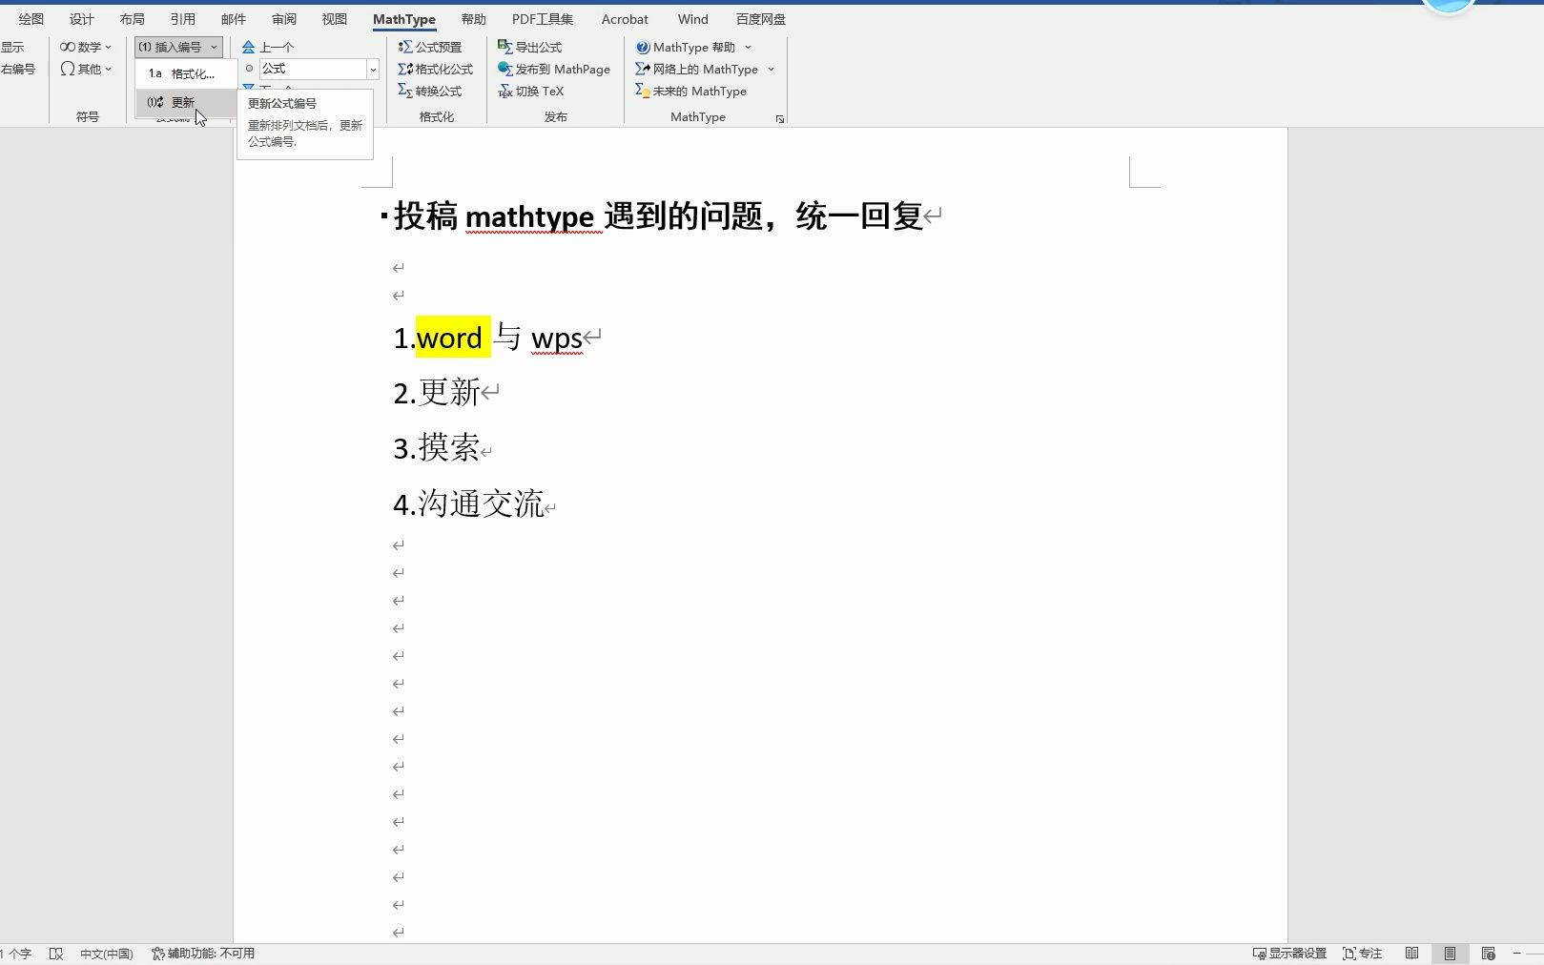Expand the 数学 dropdown arrow
The width and height of the screenshot is (1544, 965).
pyautogui.click(x=109, y=47)
